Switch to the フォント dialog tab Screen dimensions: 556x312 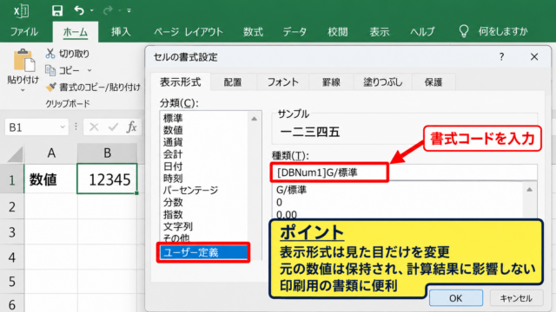[282, 82]
